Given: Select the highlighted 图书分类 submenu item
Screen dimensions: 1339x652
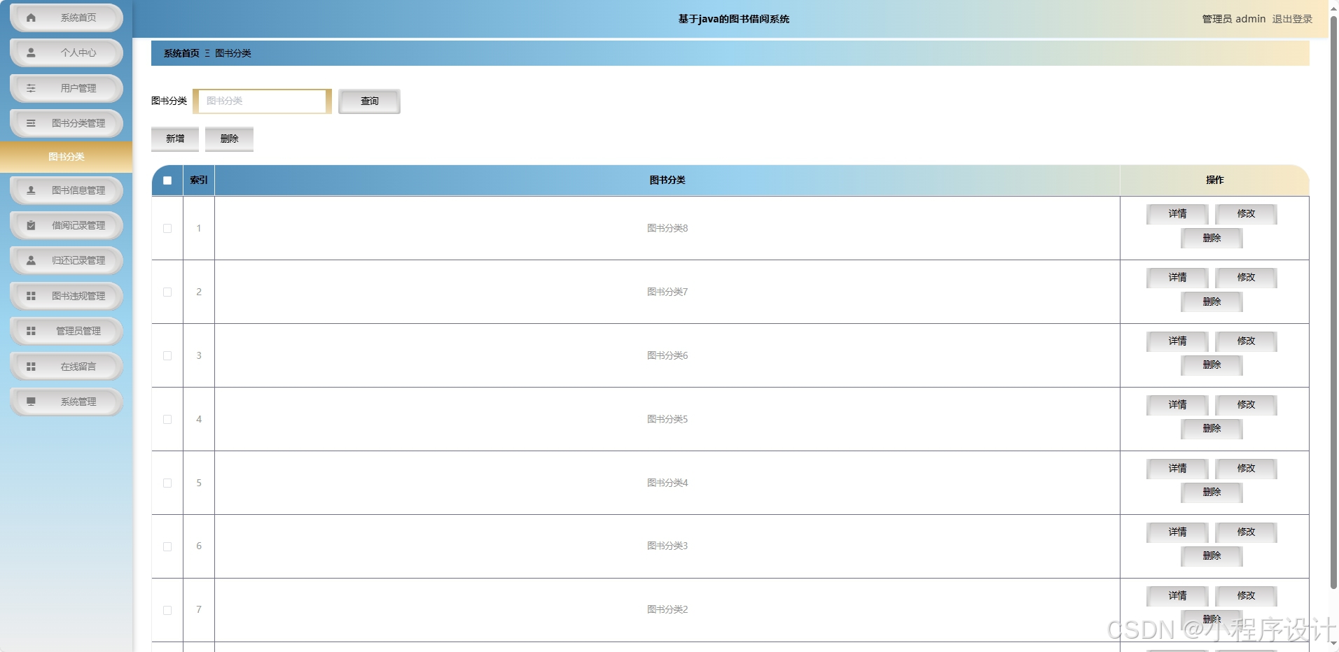Looking at the screenshot, I should [x=66, y=157].
